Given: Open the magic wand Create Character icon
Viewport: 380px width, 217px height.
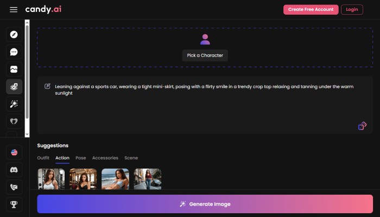Looking at the screenshot, I should [x=14, y=104].
